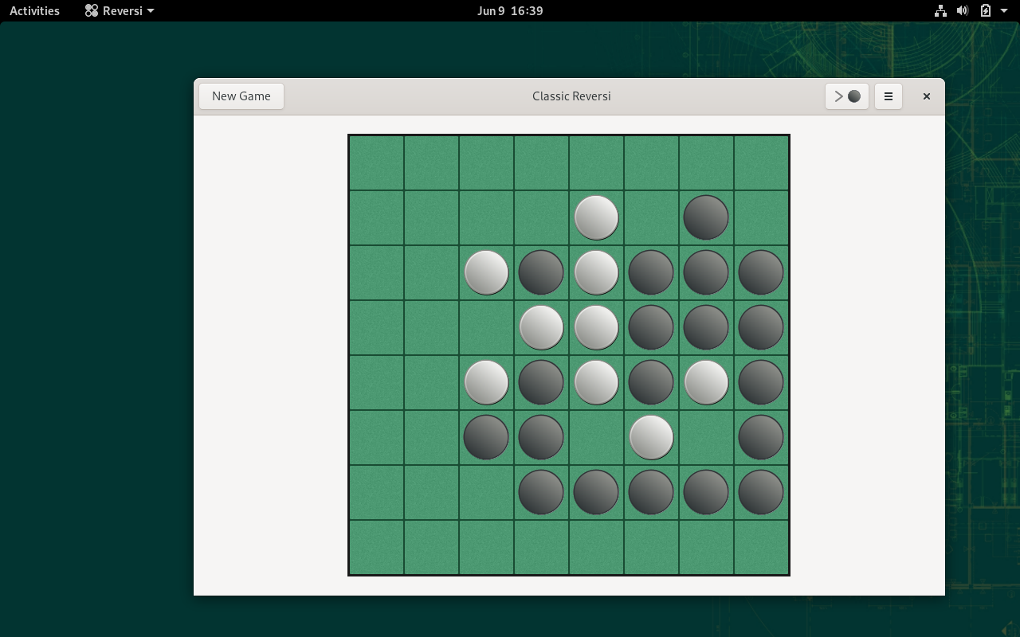Open the Activities overview
This screenshot has height=637, width=1020.
[34, 10]
